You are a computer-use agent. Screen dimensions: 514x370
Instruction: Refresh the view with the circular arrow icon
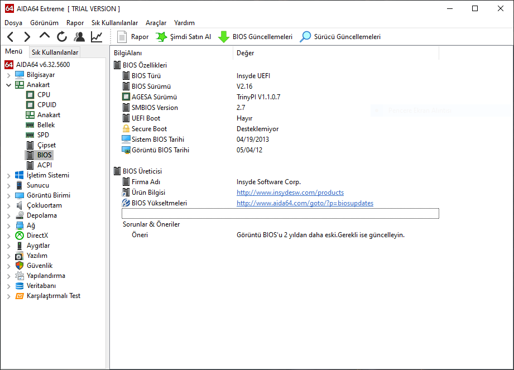[x=61, y=37]
